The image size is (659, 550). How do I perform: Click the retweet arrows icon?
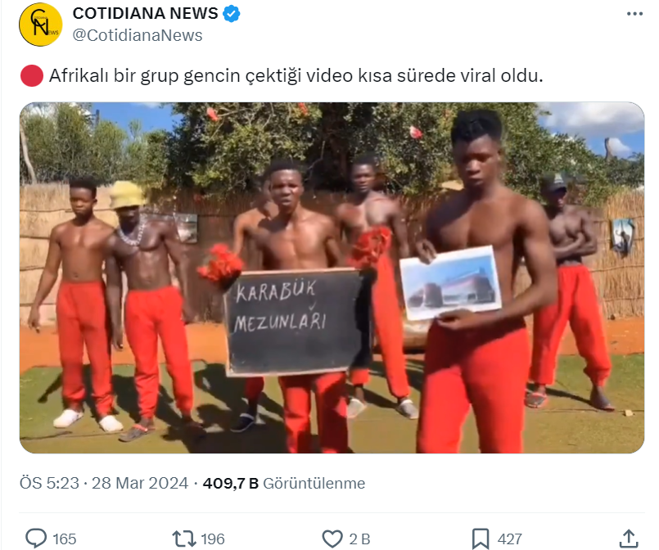coord(183,539)
